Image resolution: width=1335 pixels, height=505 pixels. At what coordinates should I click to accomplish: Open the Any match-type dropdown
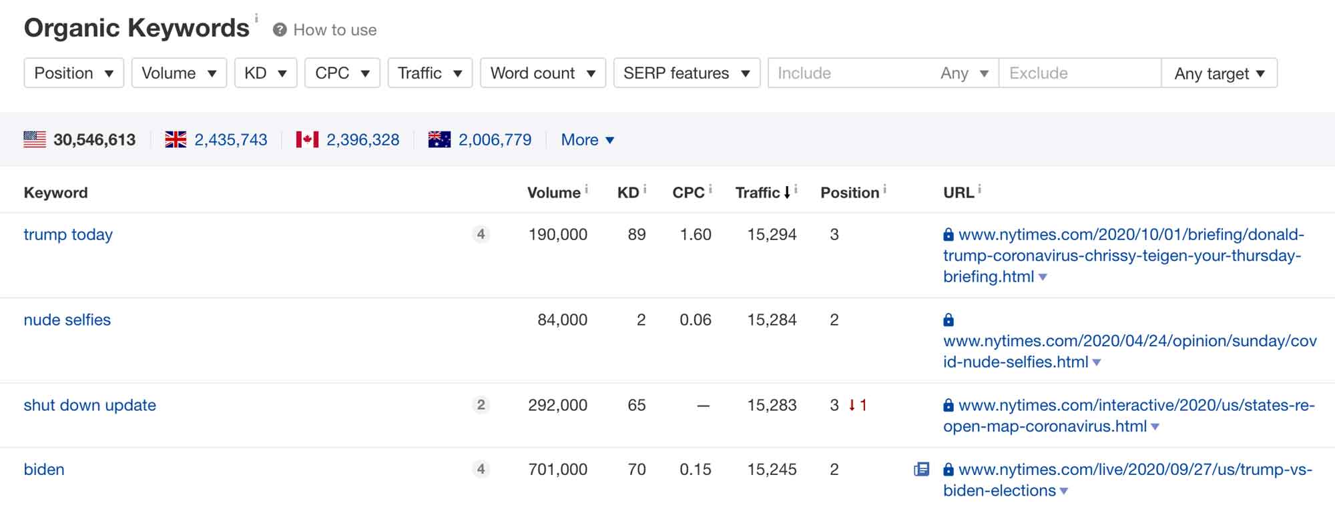tap(964, 73)
